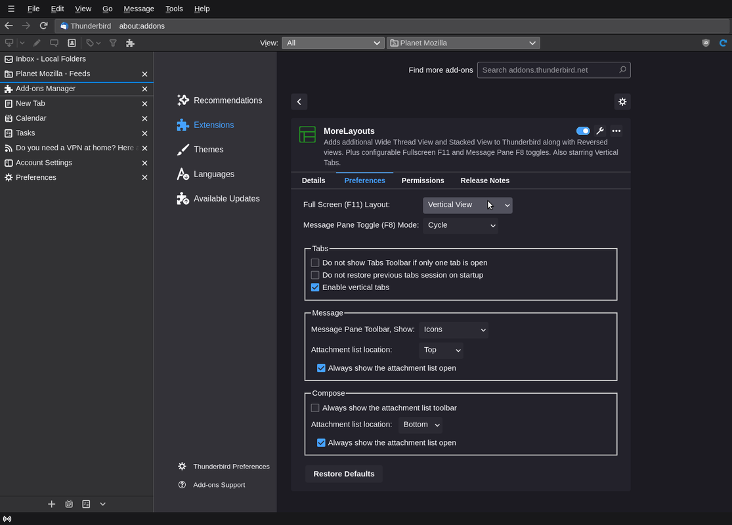Click the online status radio icon
This screenshot has width=732, height=525.
pyautogui.click(x=7, y=519)
